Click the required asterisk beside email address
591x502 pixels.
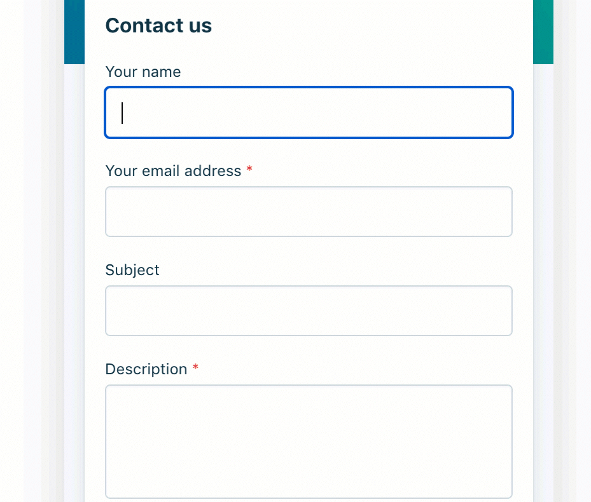click(x=249, y=170)
